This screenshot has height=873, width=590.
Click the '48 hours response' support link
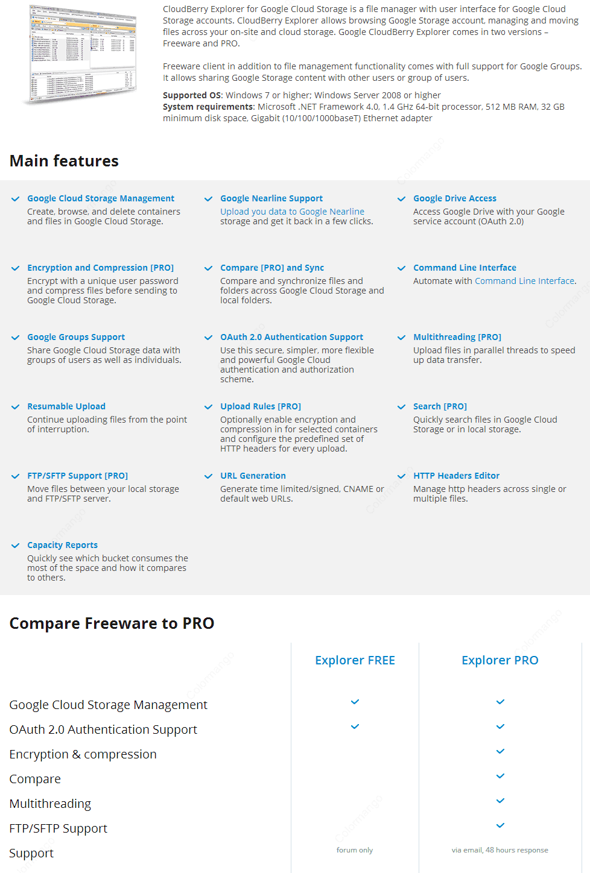[517, 850]
